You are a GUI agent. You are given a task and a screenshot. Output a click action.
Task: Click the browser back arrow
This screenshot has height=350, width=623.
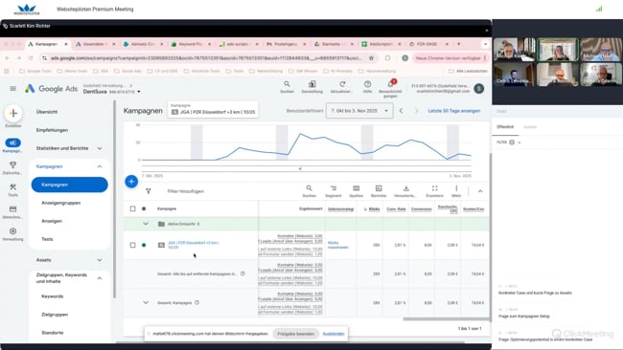[x=7, y=58]
